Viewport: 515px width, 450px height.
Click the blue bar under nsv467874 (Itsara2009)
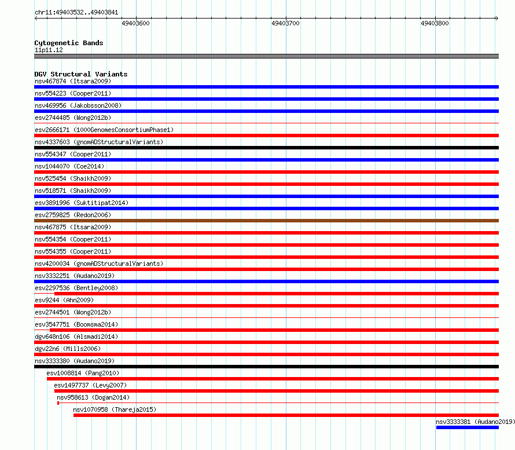tap(266, 87)
